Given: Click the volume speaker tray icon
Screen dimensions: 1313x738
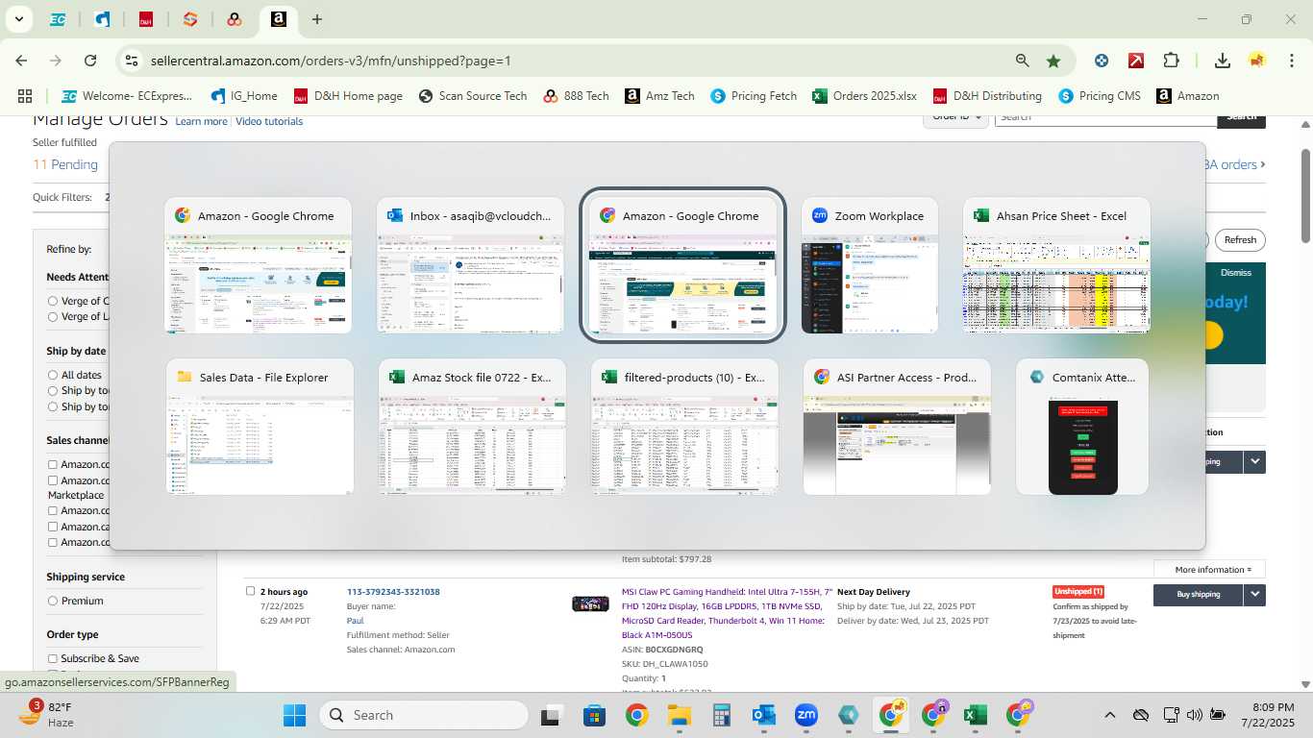Looking at the screenshot, I should (x=1195, y=715).
